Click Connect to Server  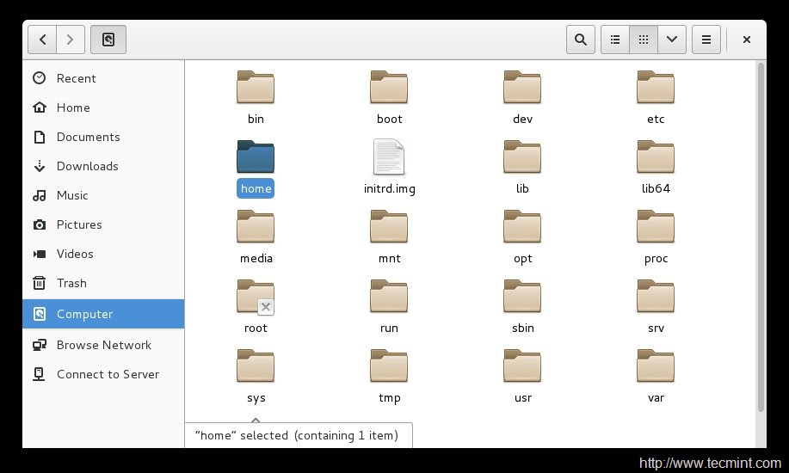[x=108, y=374]
